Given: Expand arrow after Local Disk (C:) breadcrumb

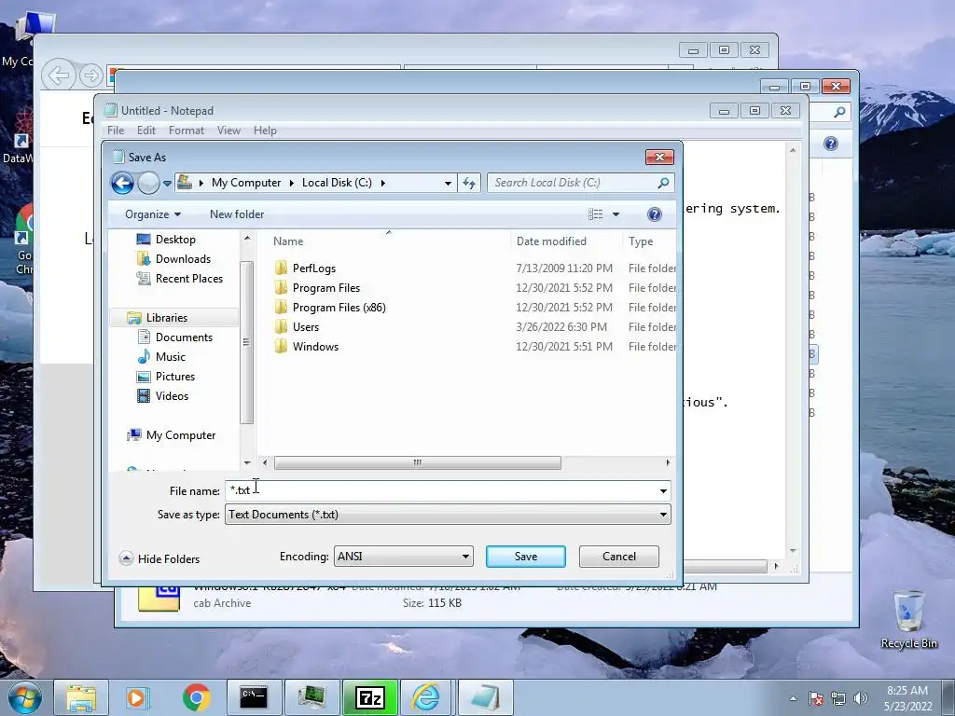Looking at the screenshot, I should point(382,183).
